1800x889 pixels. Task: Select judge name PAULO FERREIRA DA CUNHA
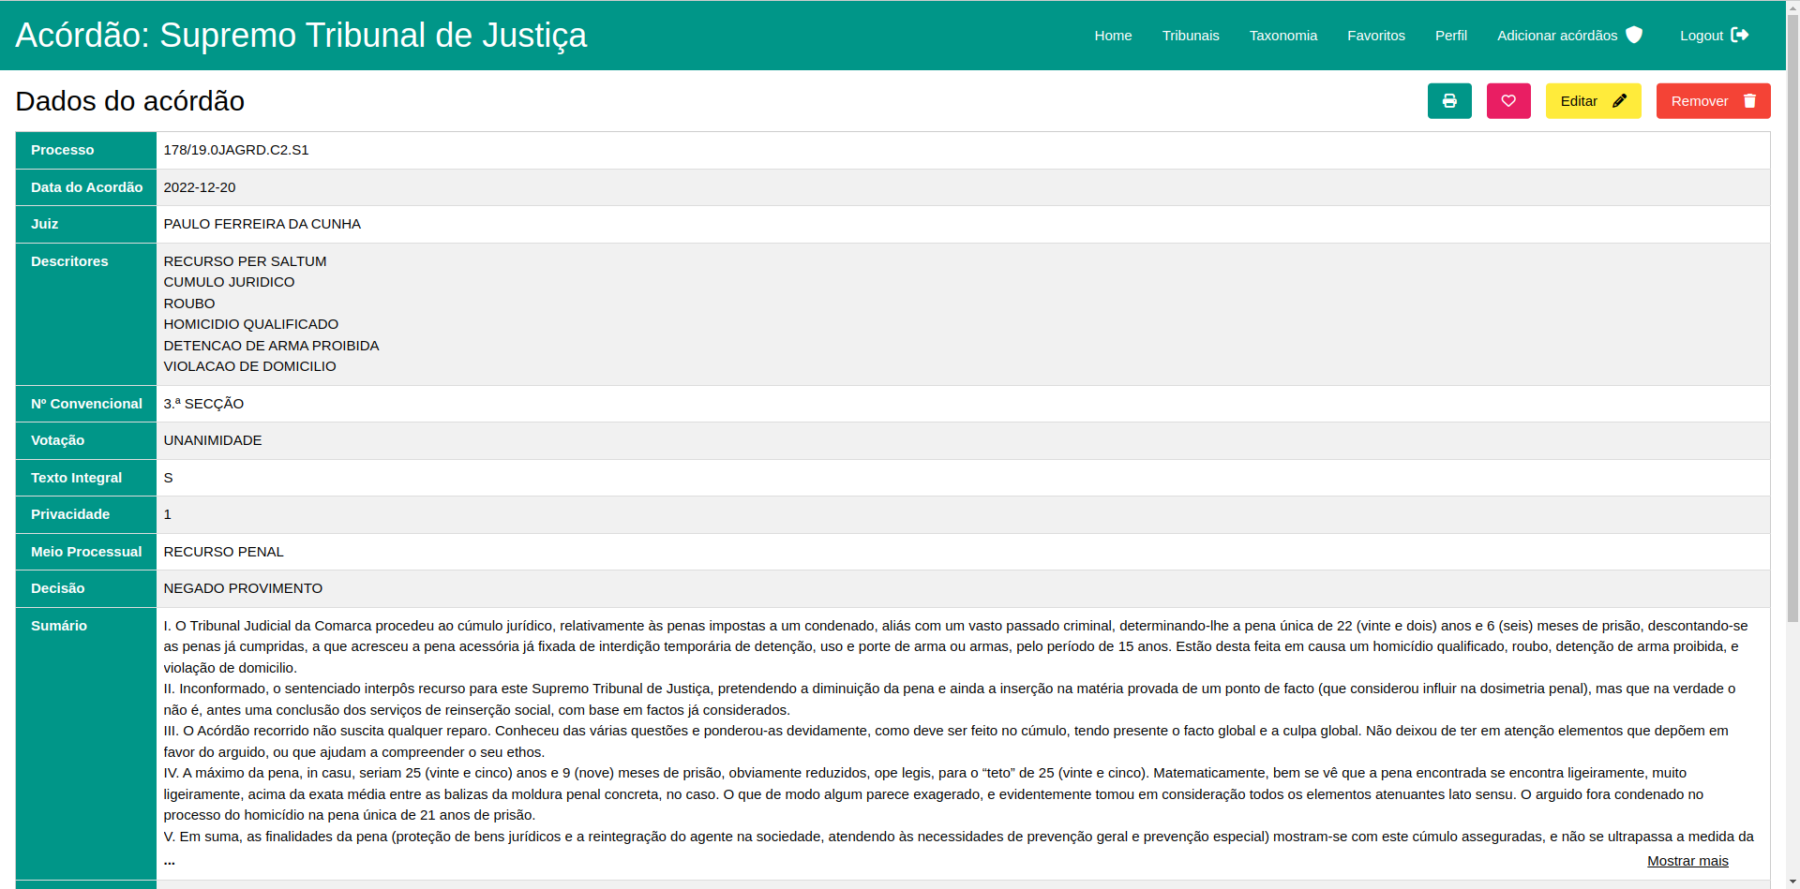(262, 224)
